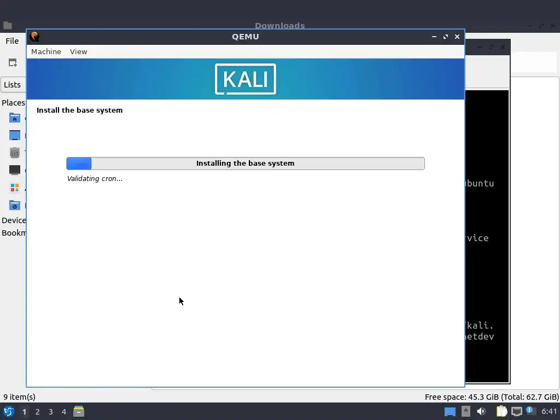Screen dimensions: 560x420
Task: Open the Lists side pane dropdown
Action: pos(13,85)
